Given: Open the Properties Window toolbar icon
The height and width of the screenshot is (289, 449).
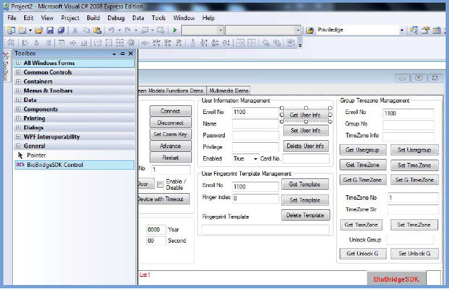Looking at the screenshot, I should (426, 30).
